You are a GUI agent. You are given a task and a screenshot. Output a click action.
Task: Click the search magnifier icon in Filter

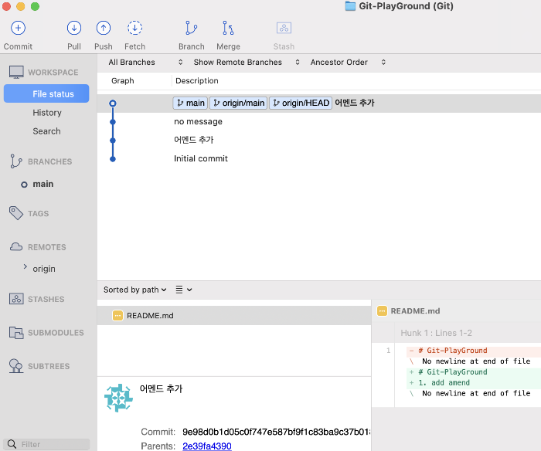pos(12,444)
